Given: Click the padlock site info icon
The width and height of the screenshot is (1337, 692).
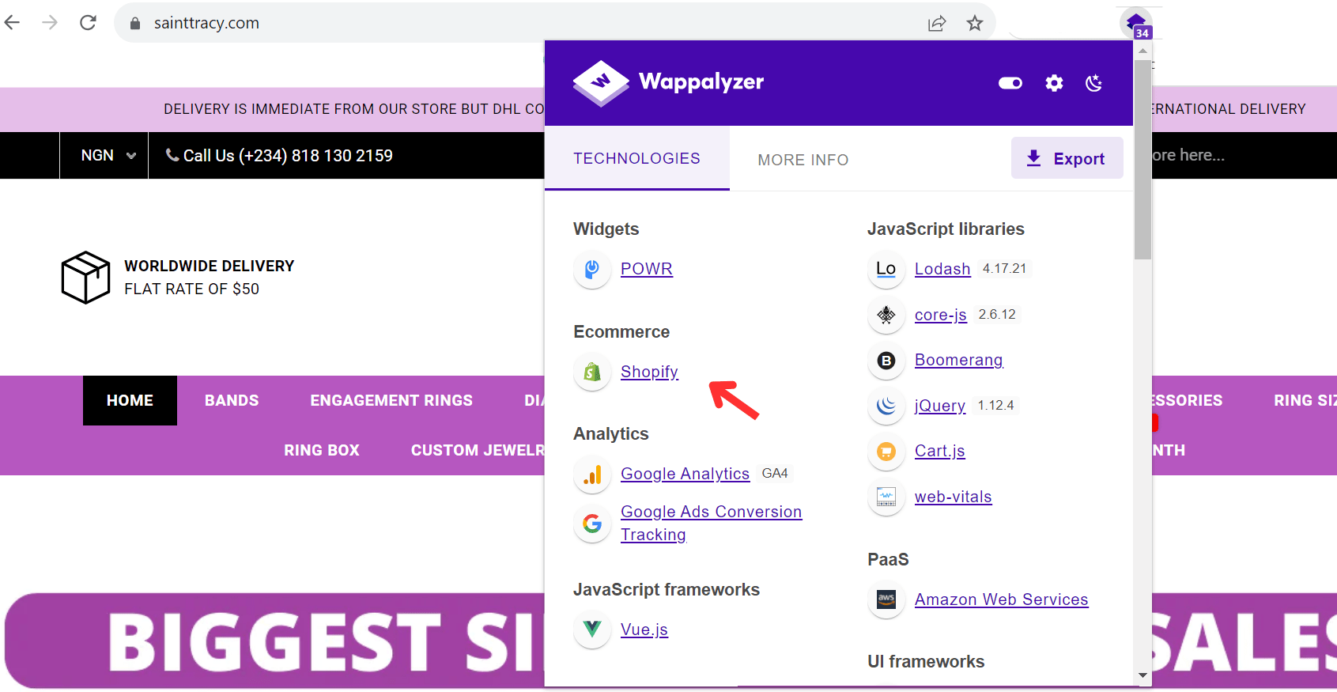Looking at the screenshot, I should 135,24.
